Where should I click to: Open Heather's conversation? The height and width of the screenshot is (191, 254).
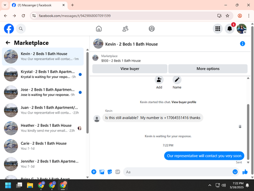[43, 128]
